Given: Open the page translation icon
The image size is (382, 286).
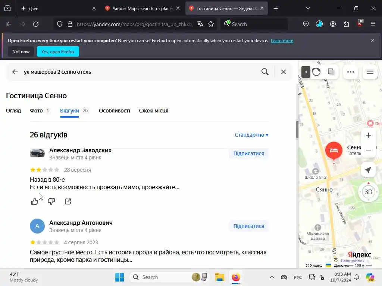Looking at the screenshot, I should point(200,24).
